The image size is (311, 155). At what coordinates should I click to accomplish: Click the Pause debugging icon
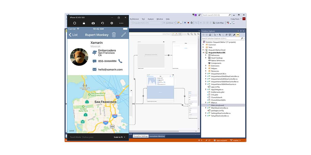[x=185, y=23]
